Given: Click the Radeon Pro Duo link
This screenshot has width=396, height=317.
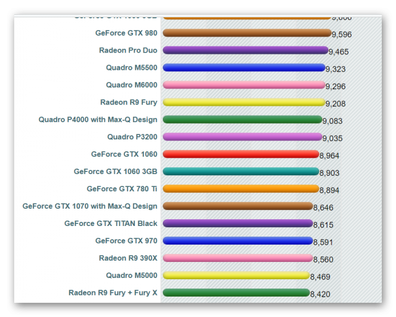Looking at the screenshot, I should [x=128, y=50].
